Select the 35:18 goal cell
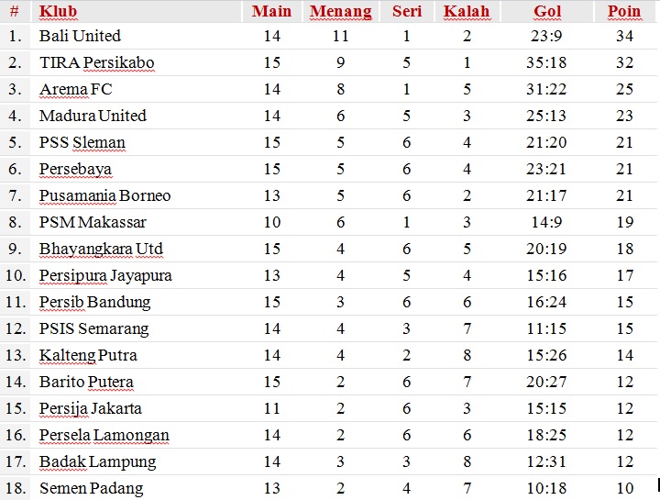 [547, 62]
